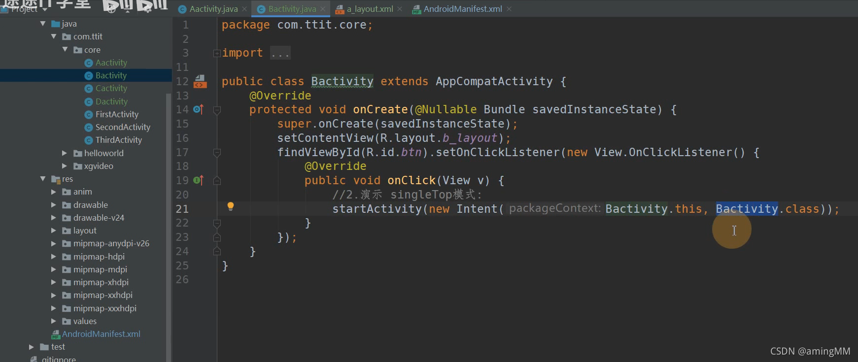Click the singleTop comment on line 20
The width and height of the screenshot is (858, 362).
[407, 195]
